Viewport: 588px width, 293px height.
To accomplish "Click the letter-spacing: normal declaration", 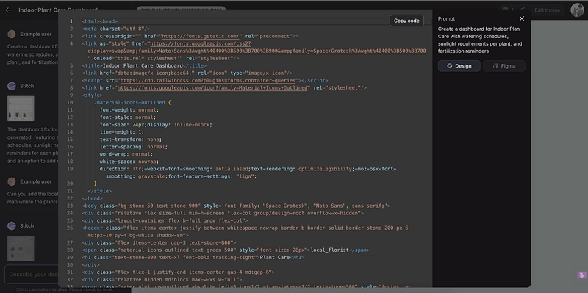I will click(134, 147).
